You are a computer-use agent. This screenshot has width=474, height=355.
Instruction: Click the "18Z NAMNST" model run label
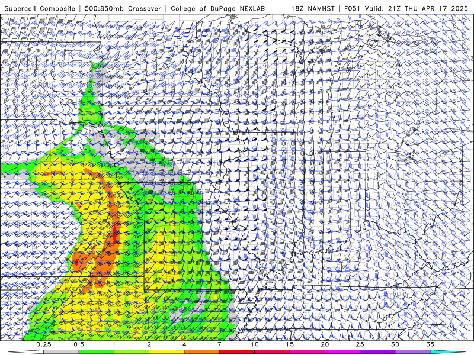313,8
